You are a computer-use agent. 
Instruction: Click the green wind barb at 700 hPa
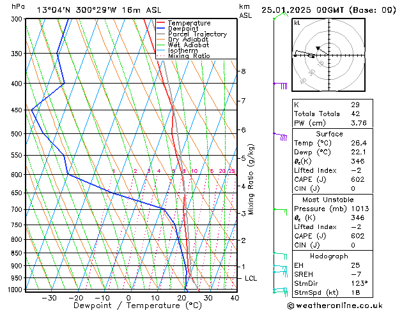[280, 212]
